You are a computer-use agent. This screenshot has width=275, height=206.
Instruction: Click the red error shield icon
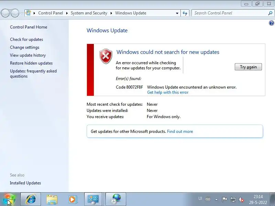pos(106,56)
